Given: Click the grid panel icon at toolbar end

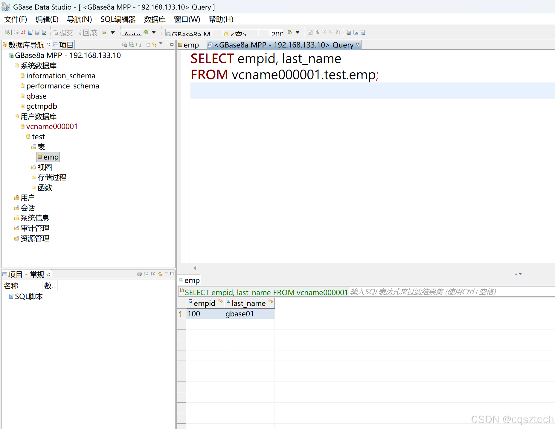Looking at the screenshot, I should (x=363, y=32).
